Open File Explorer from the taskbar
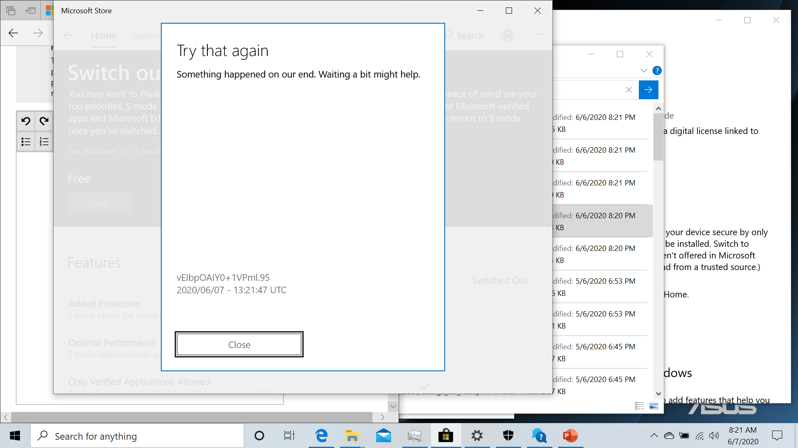The image size is (798, 448). click(352, 436)
